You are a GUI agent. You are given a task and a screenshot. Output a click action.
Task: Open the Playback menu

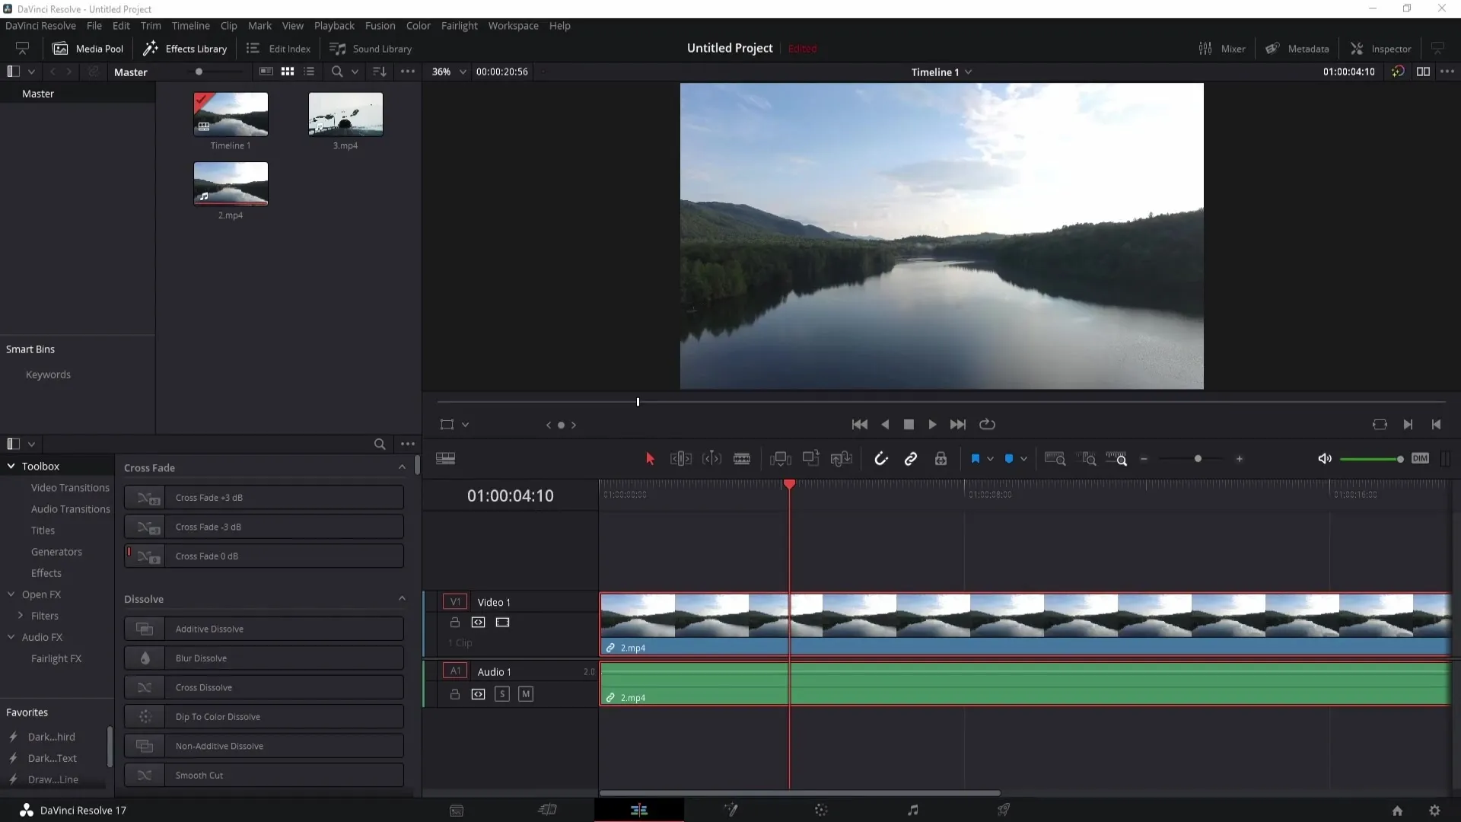pos(334,25)
